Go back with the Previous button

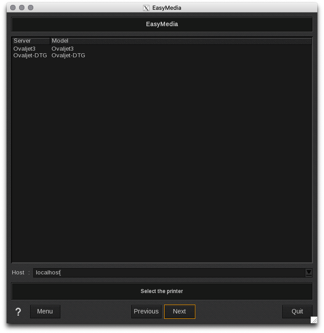pyautogui.click(x=146, y=312)
